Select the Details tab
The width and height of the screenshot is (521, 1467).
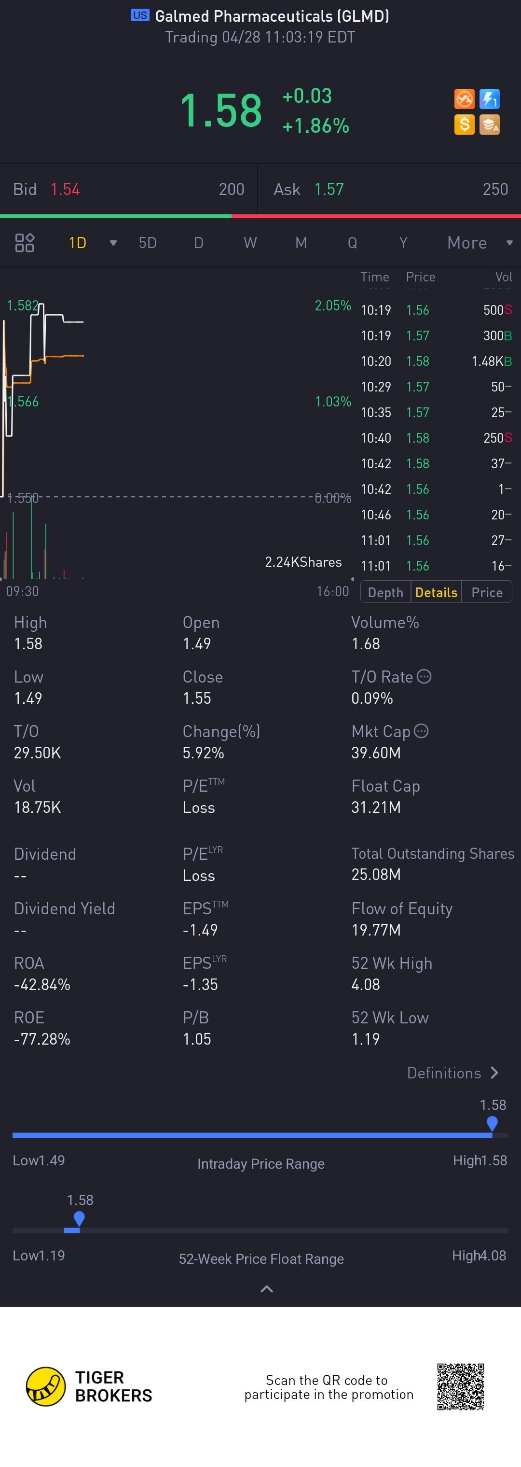tap(436, 592)
